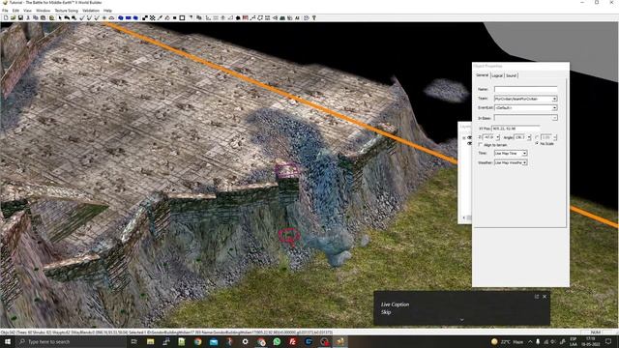Open the Texture Sizing menu
Screen dimensions: 619x348
coord(67,11)
